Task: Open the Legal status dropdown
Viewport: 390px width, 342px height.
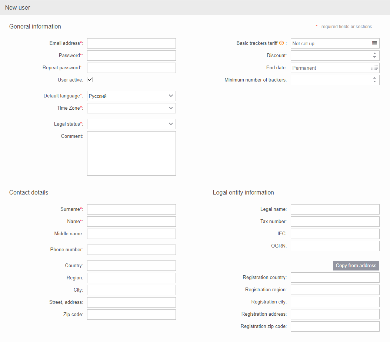Action: pyautogui.click(x=131, y=124)
